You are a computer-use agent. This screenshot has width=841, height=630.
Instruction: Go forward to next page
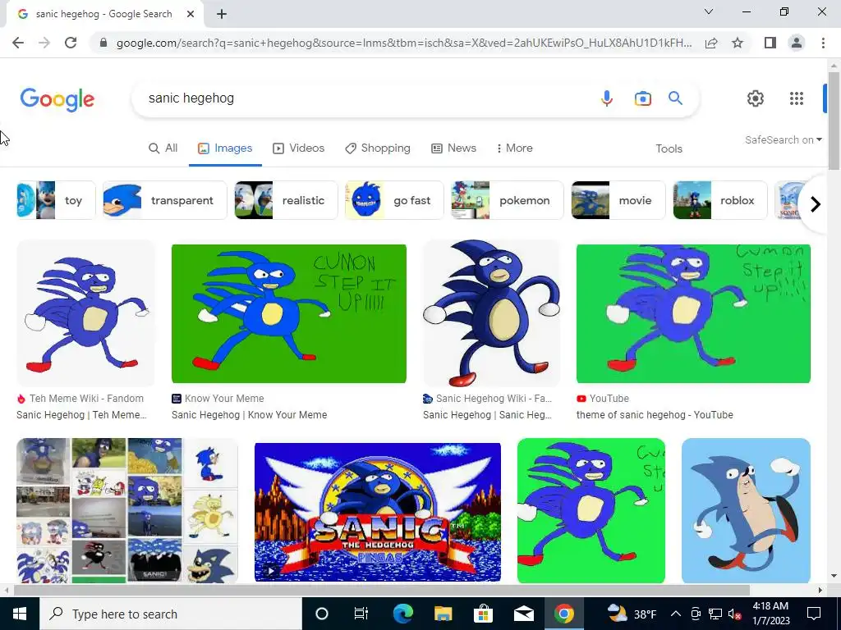pyautogui.click(x=44, y=43)
